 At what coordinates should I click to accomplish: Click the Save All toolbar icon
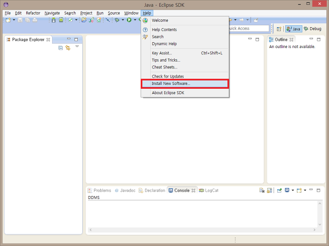[27, 20]
